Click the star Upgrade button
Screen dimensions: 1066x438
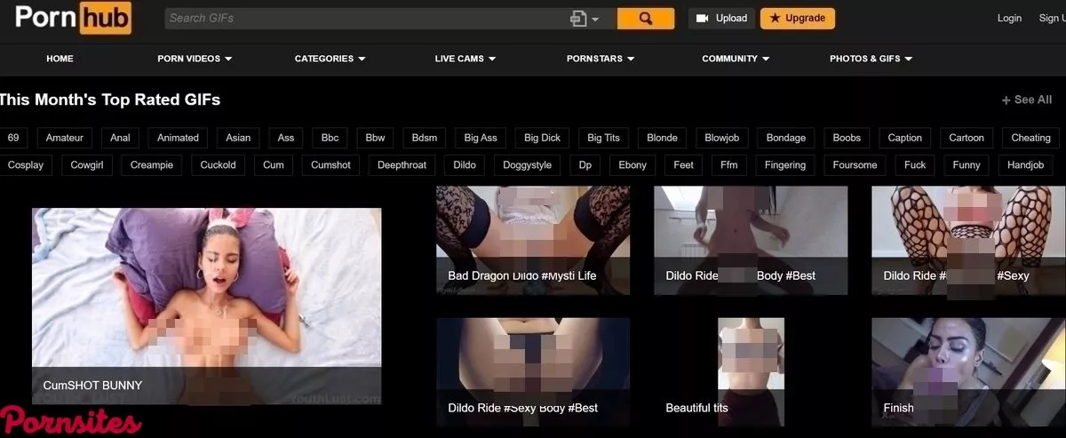pos(797,19)
